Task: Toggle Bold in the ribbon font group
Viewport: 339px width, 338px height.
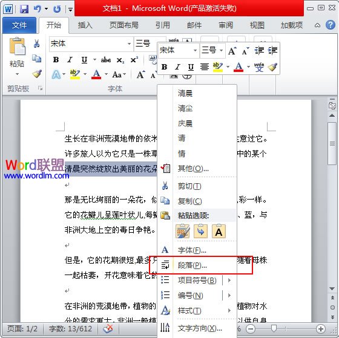Action: click(x=56, y=60)
